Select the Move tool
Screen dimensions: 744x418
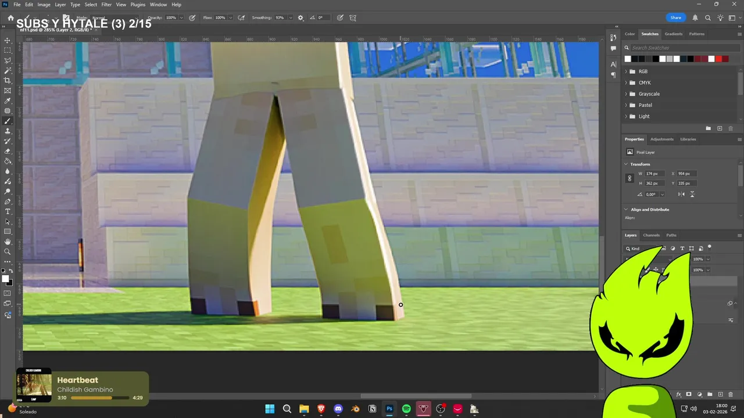tap(8, 41)
